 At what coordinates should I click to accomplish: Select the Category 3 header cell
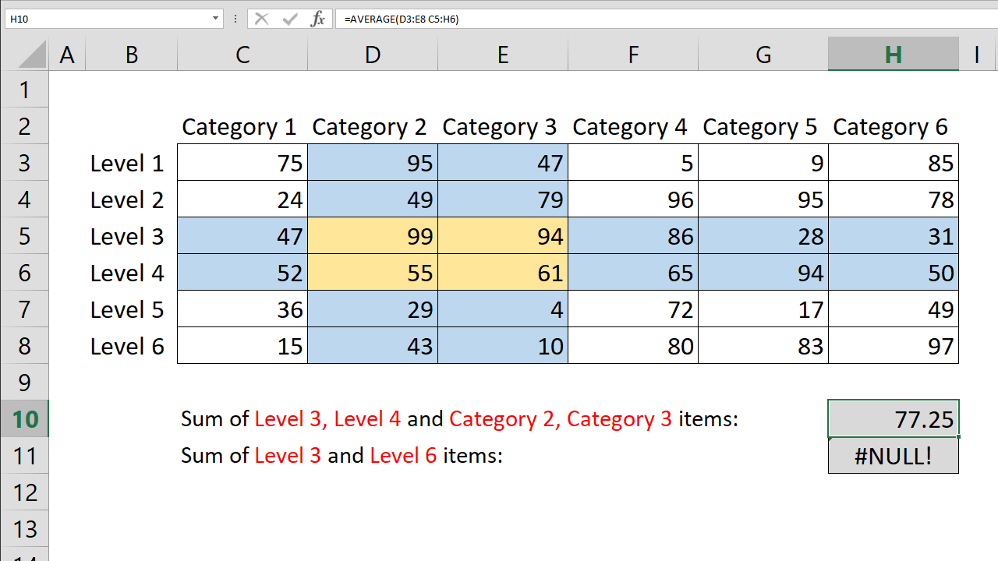click(x=502, y=126)
